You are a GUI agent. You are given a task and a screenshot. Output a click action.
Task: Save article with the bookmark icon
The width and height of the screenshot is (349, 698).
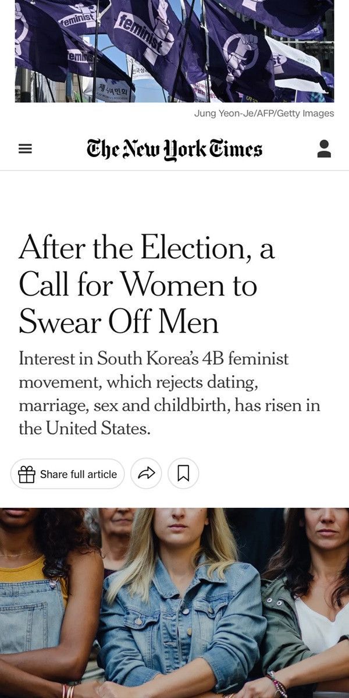point(183,473)
